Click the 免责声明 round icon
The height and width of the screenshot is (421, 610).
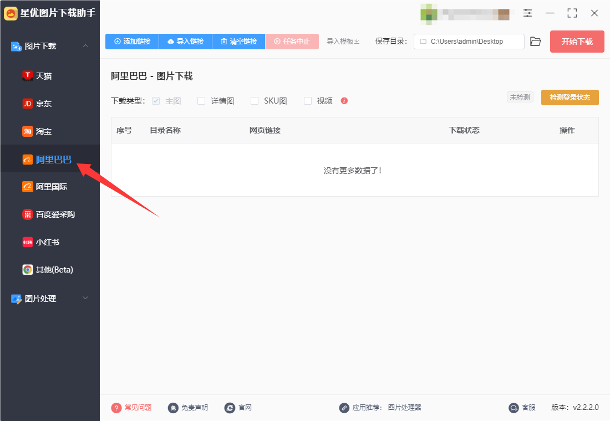pyautogui.click(x=173, y=408)
